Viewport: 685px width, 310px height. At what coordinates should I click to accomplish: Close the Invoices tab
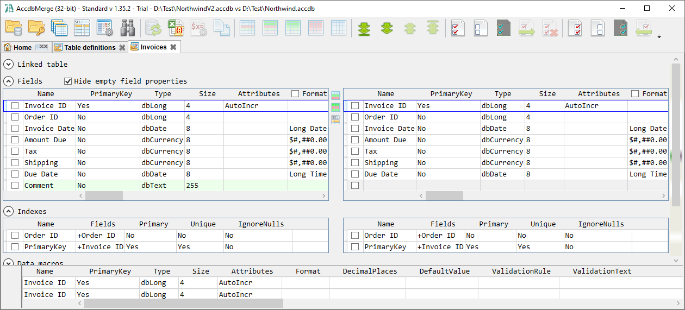click(173, 47)
